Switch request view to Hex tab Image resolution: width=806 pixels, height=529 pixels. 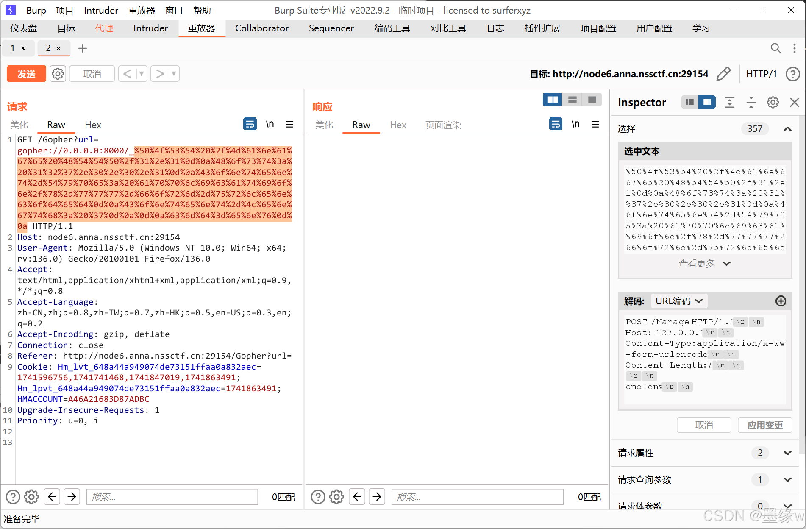93,125
